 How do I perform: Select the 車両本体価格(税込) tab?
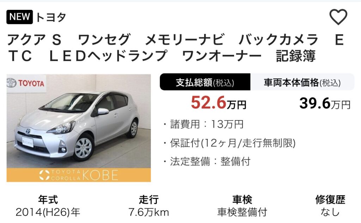tap(302, 82)
